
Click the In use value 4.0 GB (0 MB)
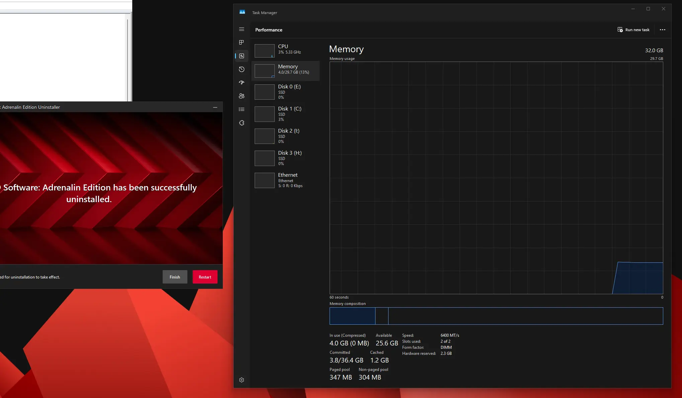click(x=349, y=343)
